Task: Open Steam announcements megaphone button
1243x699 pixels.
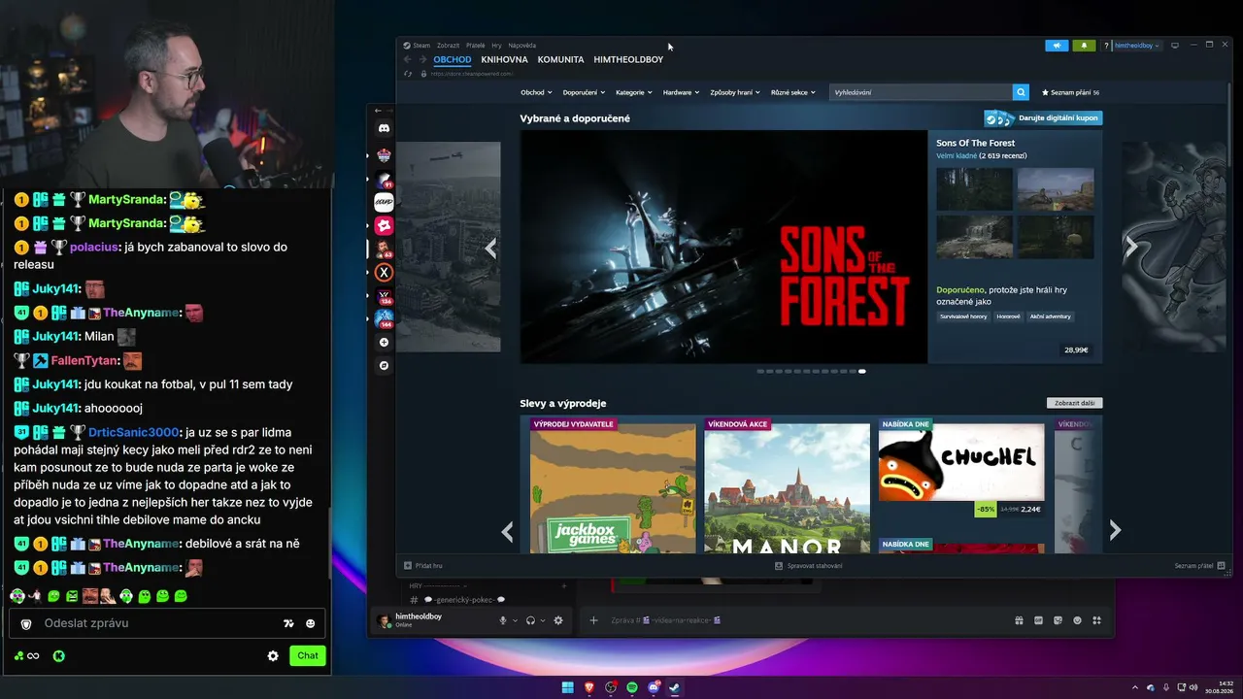Action: click(x=1057, y=46)
